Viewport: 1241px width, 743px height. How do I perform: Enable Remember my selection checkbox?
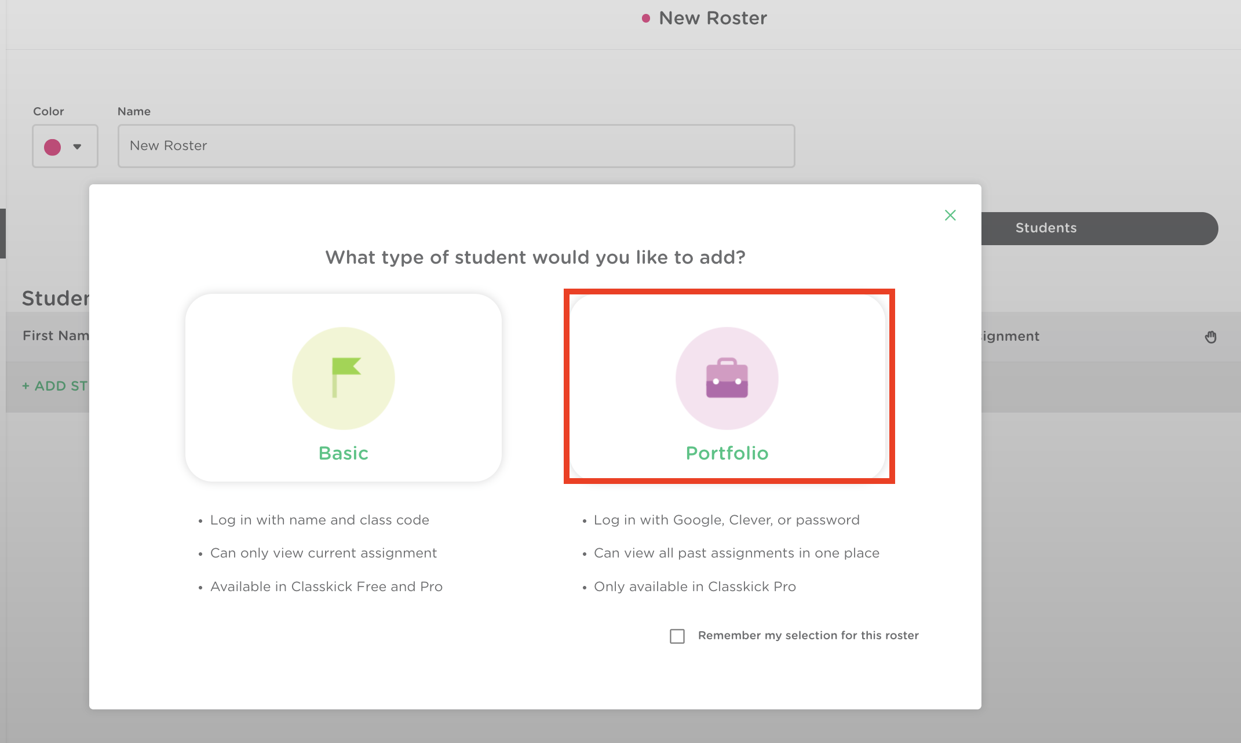[677, 636]
